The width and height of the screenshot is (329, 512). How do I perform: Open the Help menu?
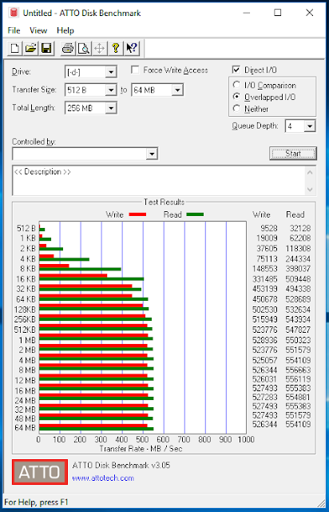(x=65, y=30)
